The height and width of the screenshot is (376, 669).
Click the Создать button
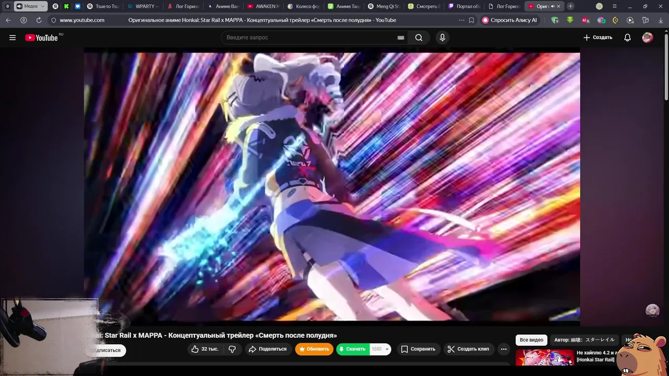tap(597, 38)
